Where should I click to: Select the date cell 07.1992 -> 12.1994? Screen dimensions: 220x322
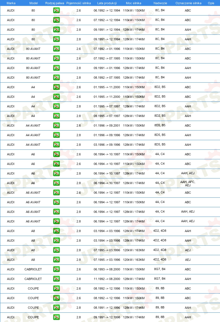(107, 20)
